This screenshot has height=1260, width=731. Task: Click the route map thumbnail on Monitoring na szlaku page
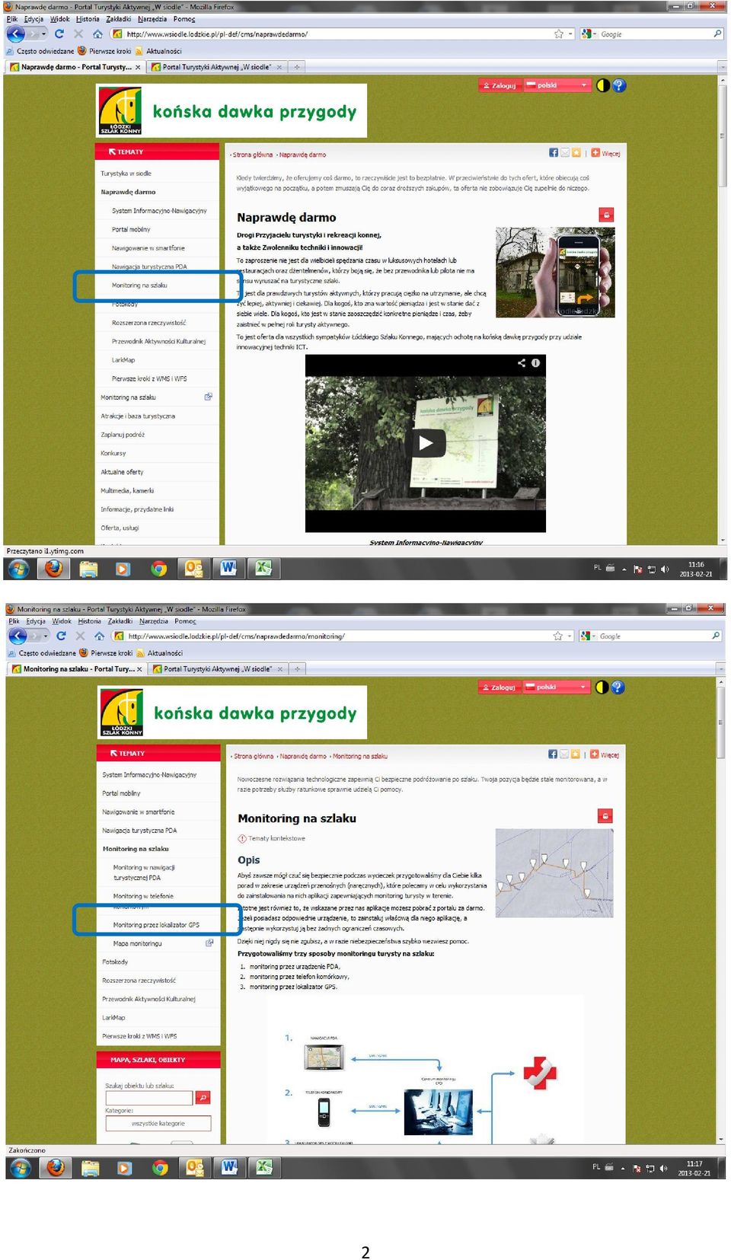coord(554,873)
